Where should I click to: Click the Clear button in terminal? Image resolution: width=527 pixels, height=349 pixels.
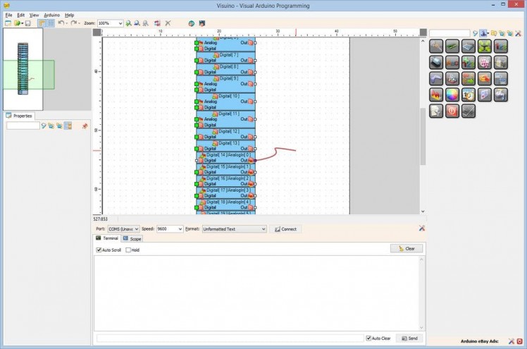407,249
